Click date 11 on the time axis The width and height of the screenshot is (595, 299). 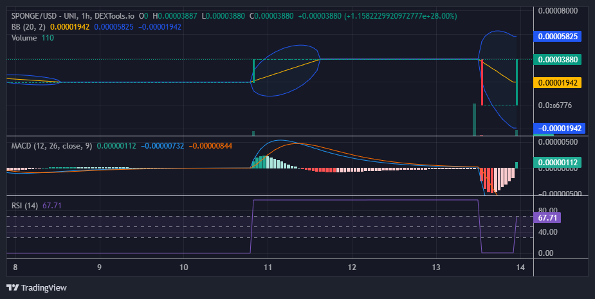268,267
